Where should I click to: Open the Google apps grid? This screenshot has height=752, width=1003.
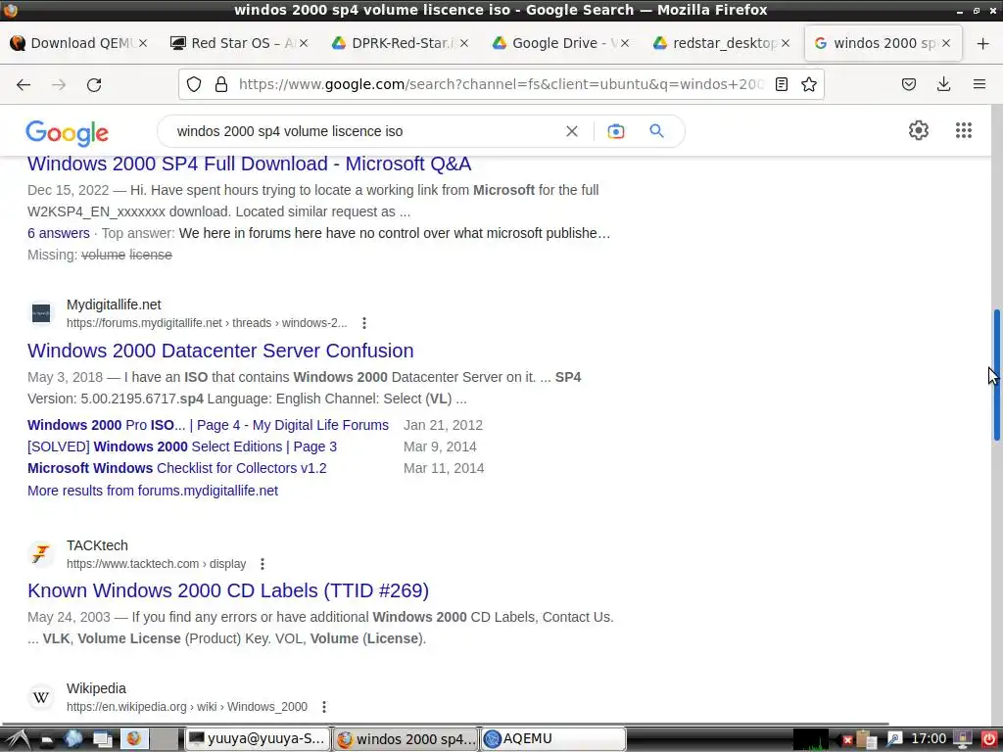964,130
